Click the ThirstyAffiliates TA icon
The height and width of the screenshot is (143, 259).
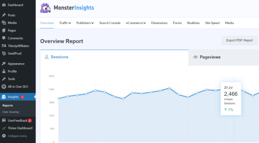pyautogui.click(x=4, y=46)
